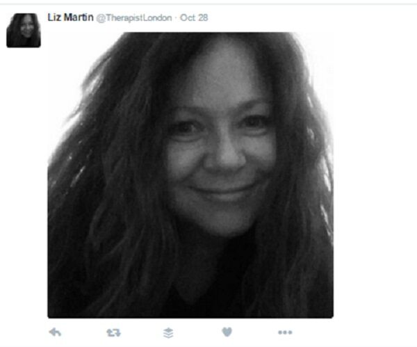Viewport: 417px width, 347px height.
Task: Click the Liz Martin display name
Action: tap(70, 17)
